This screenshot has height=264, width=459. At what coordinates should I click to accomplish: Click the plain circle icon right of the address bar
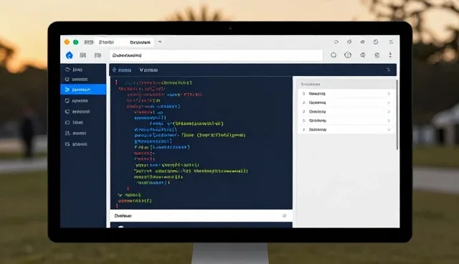333,55
